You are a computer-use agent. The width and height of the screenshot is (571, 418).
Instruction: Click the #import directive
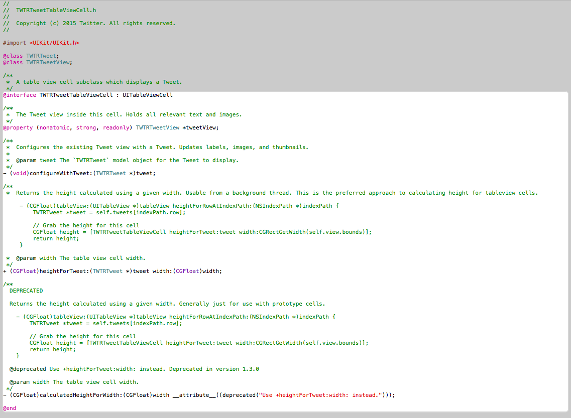click(15, 43)
